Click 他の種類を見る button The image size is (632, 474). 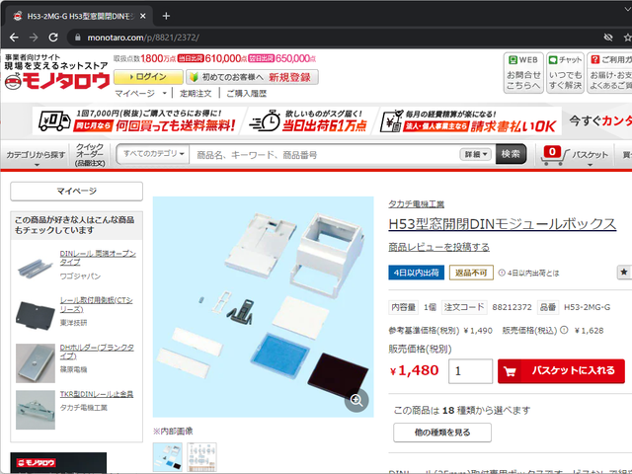(442, 433)
